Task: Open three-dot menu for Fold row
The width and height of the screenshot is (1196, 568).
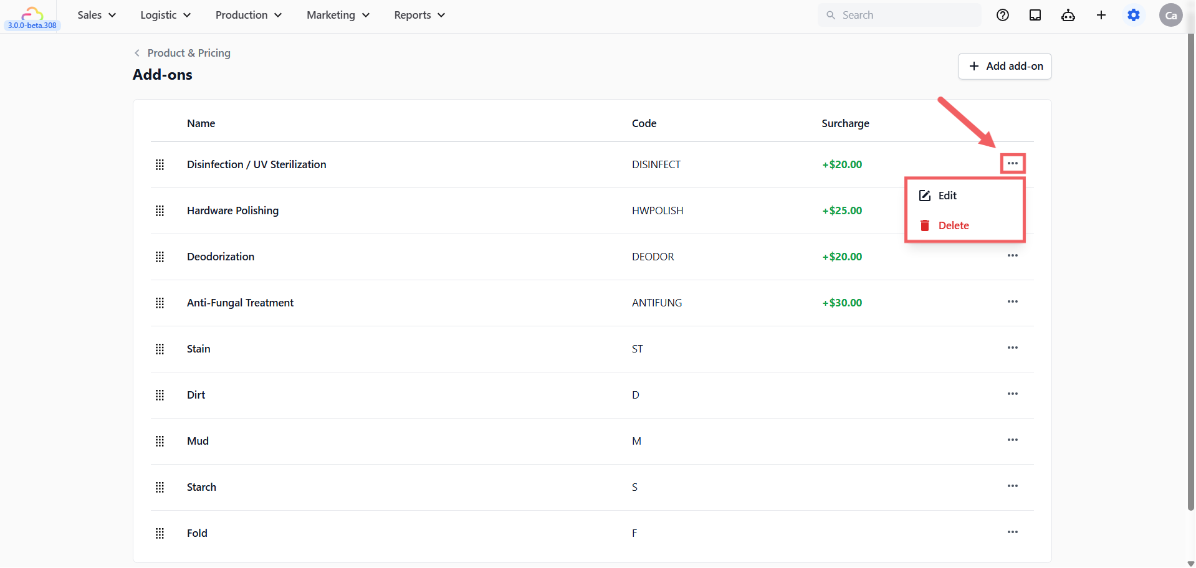Action: click(1012, 532)
